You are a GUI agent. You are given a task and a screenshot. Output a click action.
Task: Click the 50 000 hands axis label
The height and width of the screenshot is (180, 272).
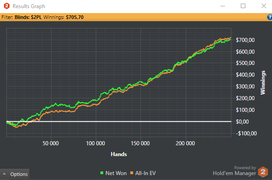coord(51,143)
